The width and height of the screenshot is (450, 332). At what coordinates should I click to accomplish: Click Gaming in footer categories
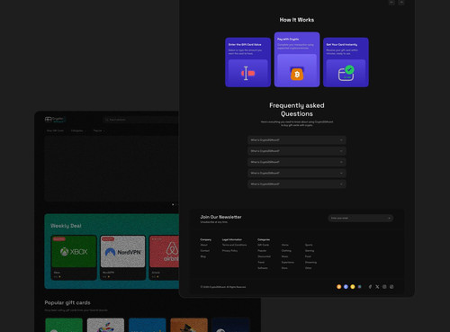click(x=310, y=251)
